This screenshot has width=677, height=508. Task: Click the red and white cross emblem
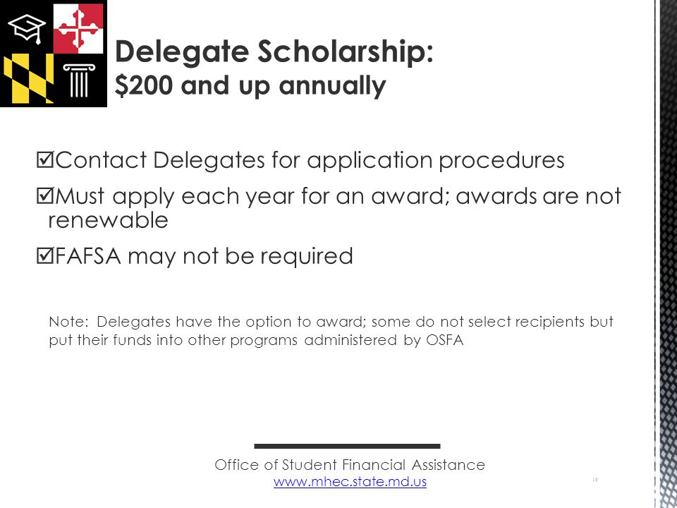[x=78, y=28]
